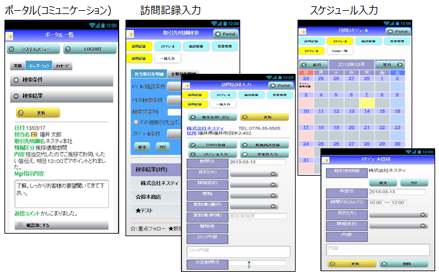The height and width of the screenshot is (275, 439).
Task: Open システムメニュー on the portal screen
Action: click(x=33, y=49)
